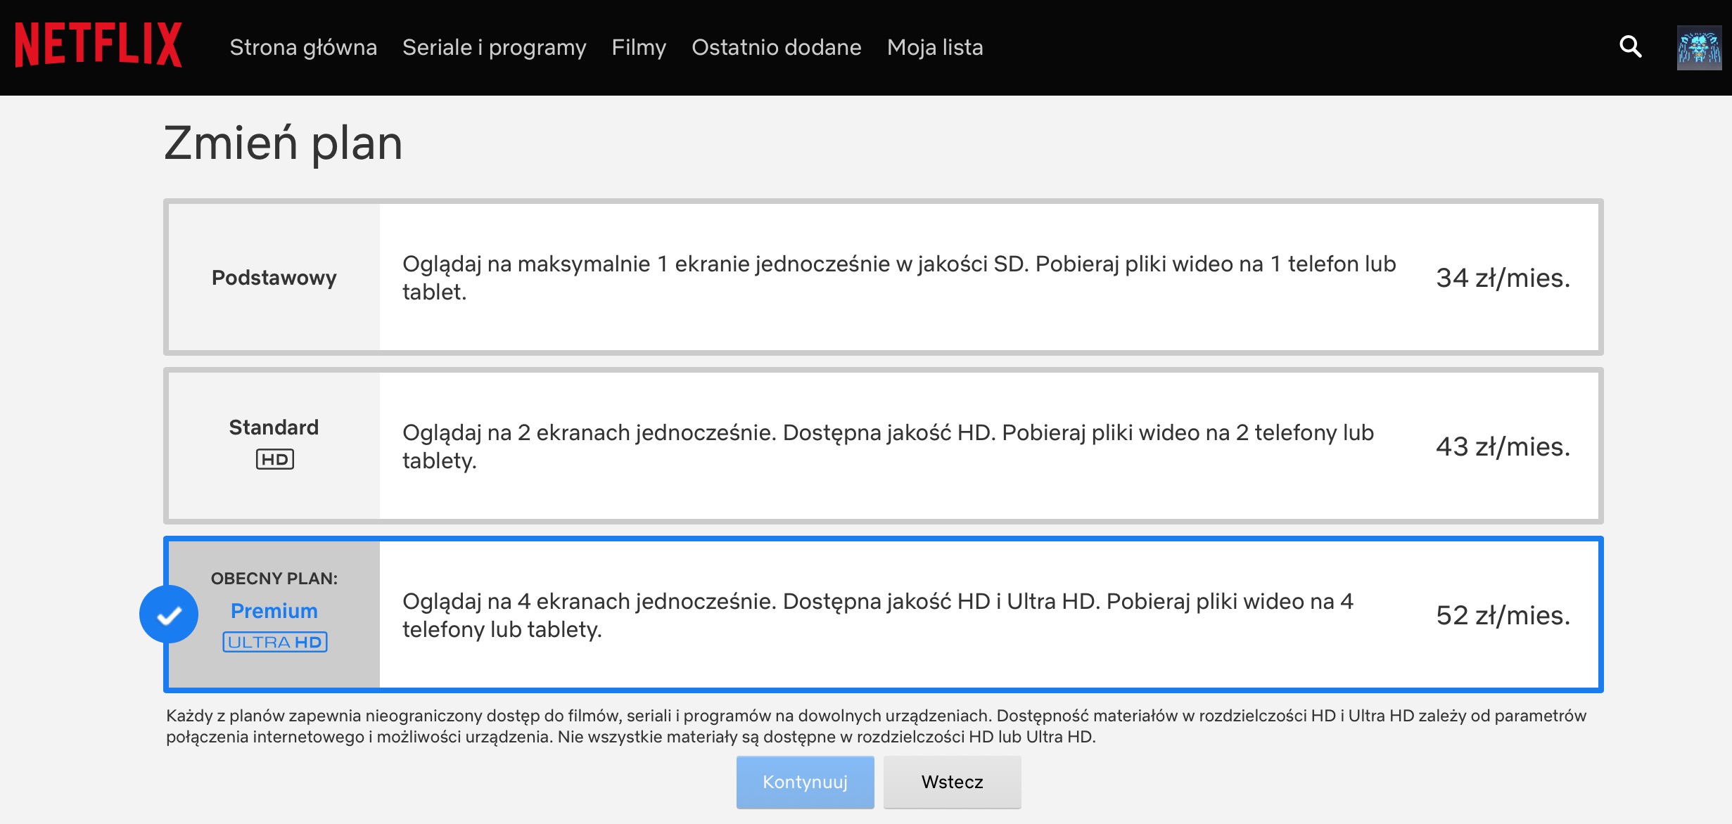Viewport: 1732px width, 824px height.
Task: Open Moja lista
Action: tap(935, 47)
